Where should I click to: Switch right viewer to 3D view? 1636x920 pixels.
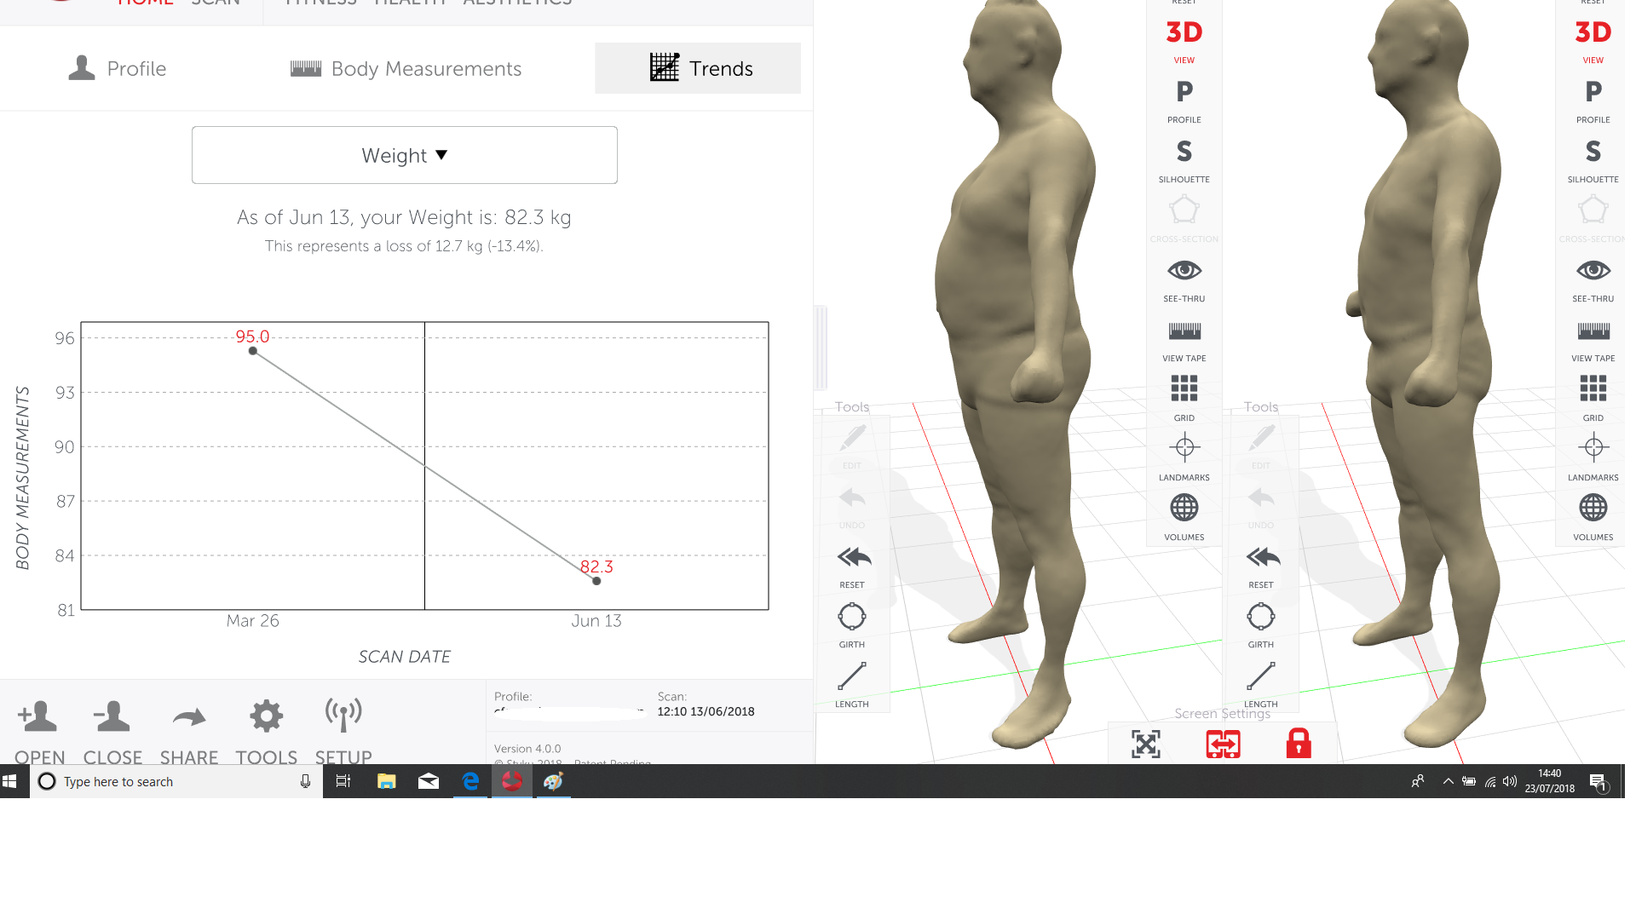(x=1593, y=41)
